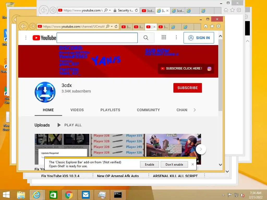Click Don't enable in the add-on notification
The image size is (267, 200).
point(174,165)
